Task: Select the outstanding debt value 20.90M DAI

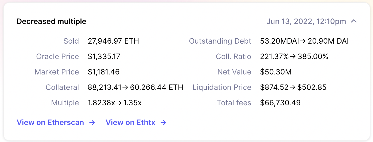Action: pos(328,41)
